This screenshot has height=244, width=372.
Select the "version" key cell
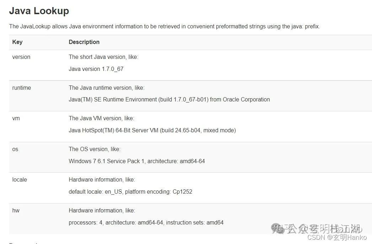click(x=21, y=57)
